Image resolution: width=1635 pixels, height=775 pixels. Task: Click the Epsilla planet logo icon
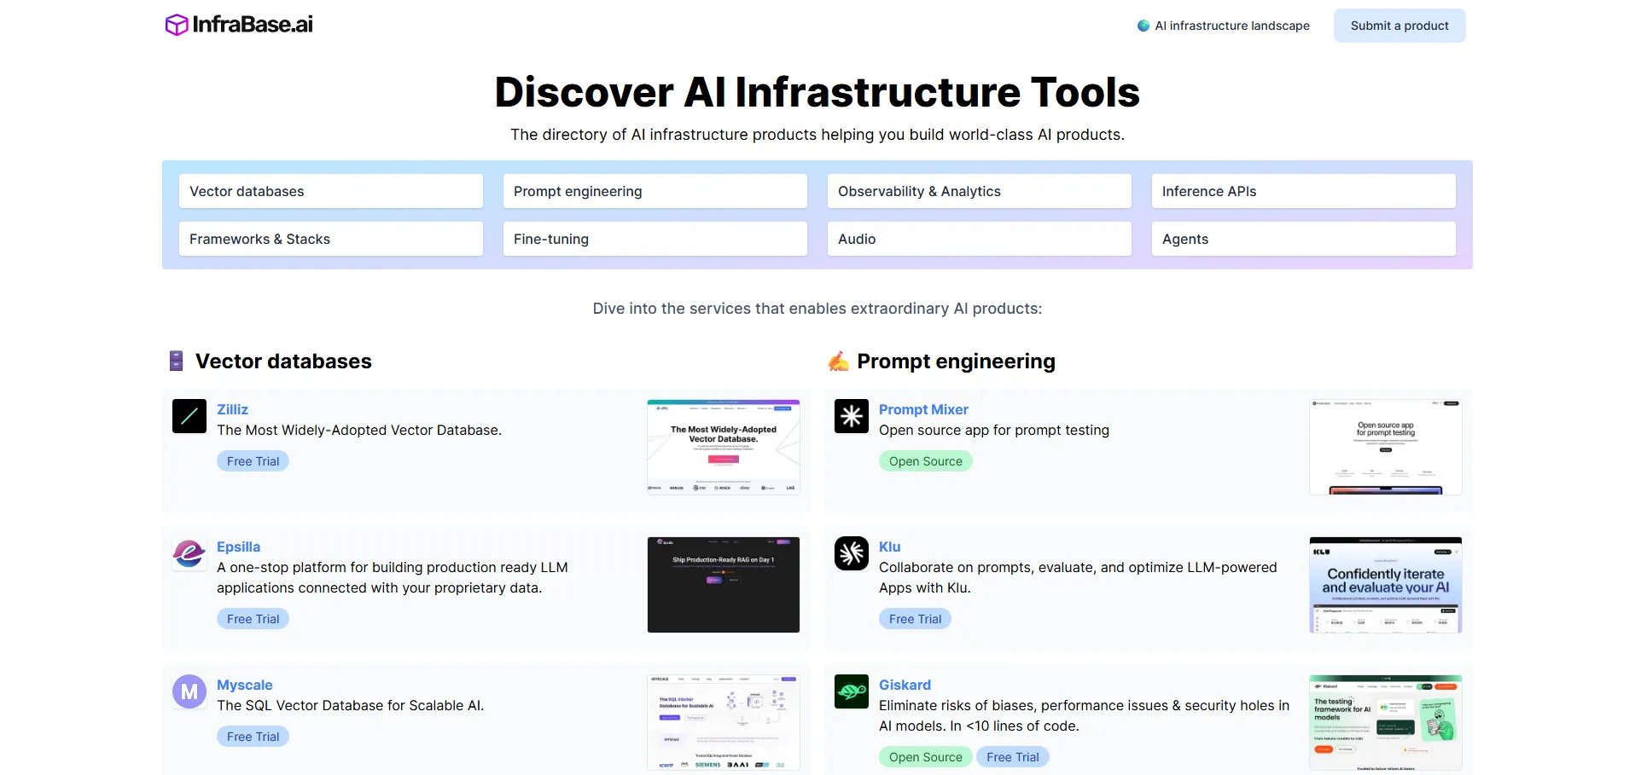click(189, 553)
